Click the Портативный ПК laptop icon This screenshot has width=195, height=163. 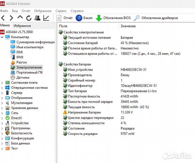click(x=13, y=72)
